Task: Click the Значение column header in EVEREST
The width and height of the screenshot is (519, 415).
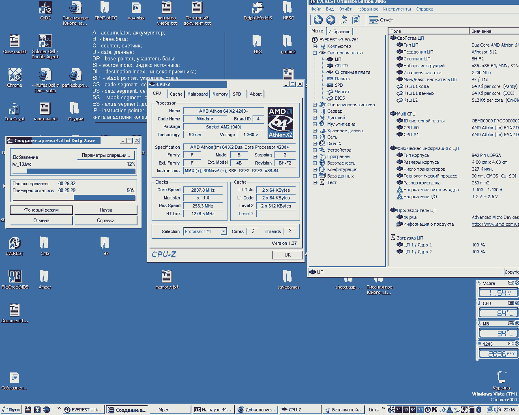Action: (494, 31)
